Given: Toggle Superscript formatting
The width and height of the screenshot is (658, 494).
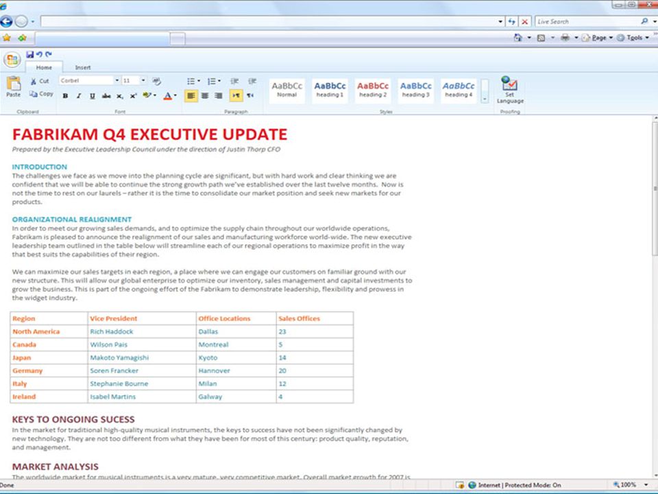Looking at the screenshot, I should [x=133, y=96].
